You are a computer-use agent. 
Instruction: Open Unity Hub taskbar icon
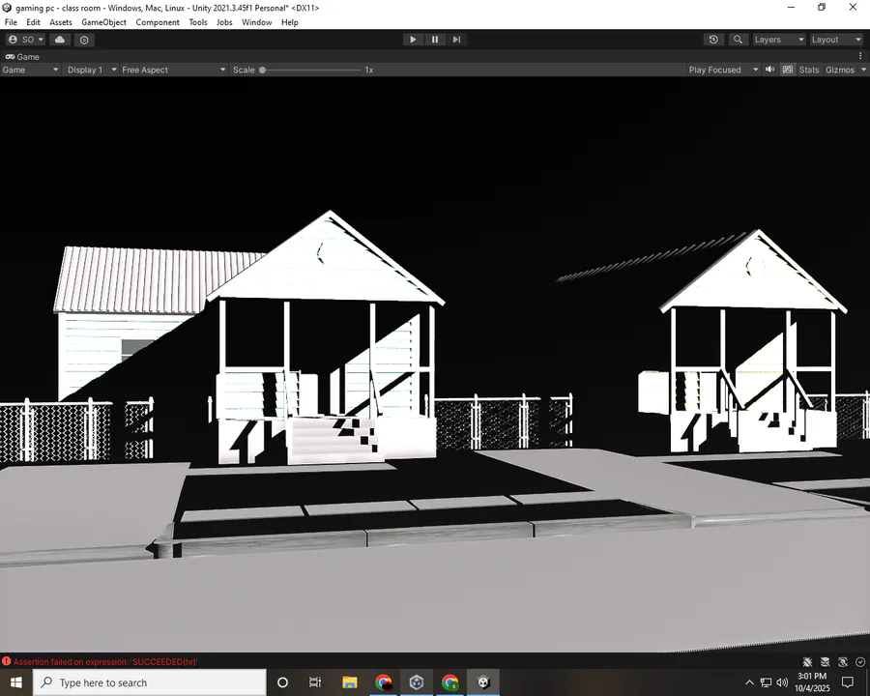(x=417, y=682)
